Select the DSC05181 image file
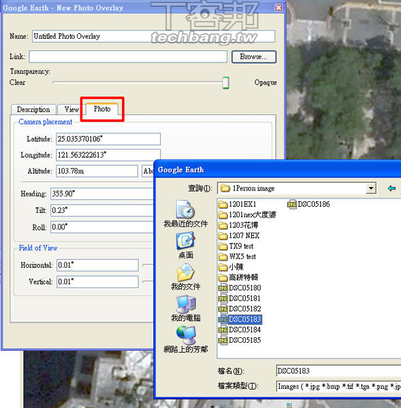 coord(240,299)
